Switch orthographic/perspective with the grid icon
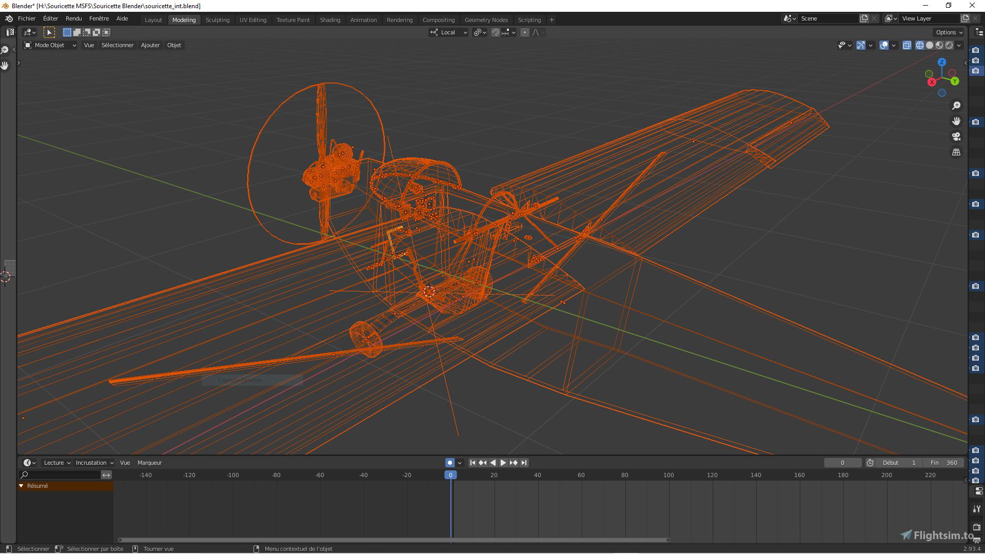This screenshot has height=554, width=985. click(x=956, y=152)
